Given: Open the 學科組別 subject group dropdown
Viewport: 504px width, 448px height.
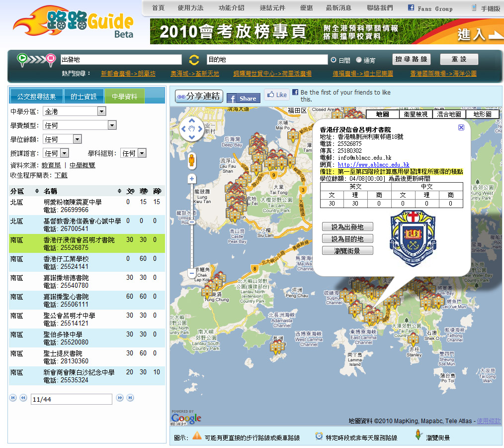Looking at the screenshot, I should tap(133, 153).
